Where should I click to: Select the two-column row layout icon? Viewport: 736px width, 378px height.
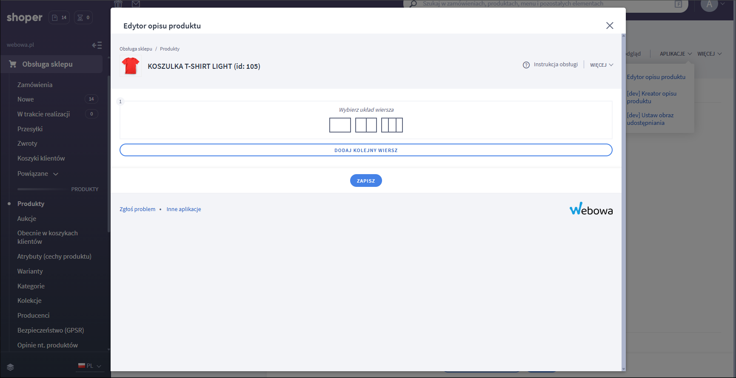click(366, 125)
